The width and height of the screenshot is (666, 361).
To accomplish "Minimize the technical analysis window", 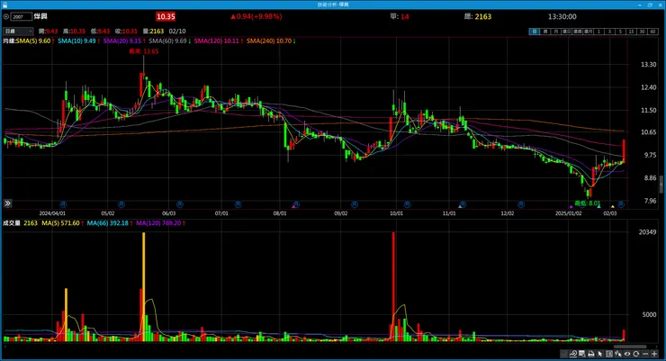I will click(x=640, y=5).
